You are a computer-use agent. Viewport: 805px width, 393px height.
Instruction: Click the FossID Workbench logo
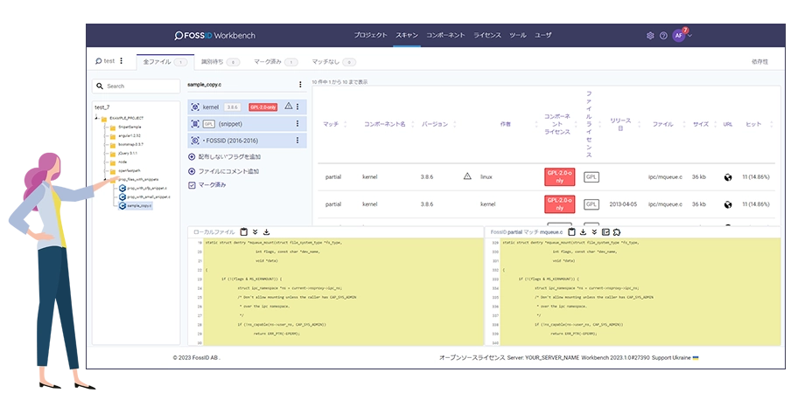(x=214, y=35)
